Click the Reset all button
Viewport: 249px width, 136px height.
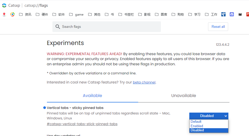(218, 27)
